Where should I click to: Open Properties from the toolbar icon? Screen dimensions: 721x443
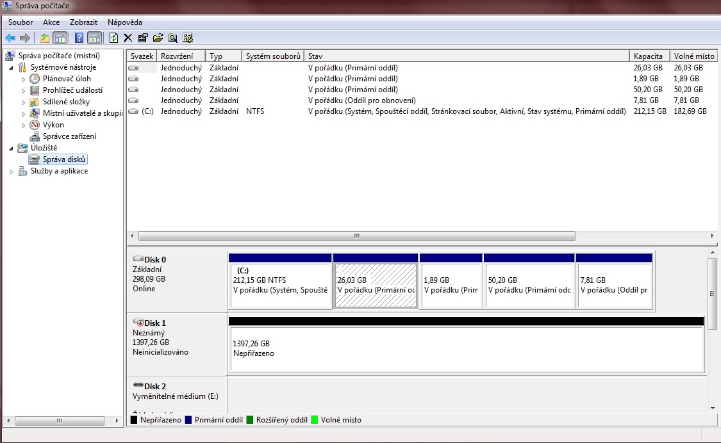click(143, 38)
